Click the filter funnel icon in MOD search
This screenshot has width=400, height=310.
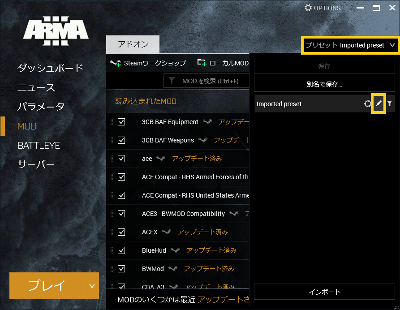(x=172, y=81)
